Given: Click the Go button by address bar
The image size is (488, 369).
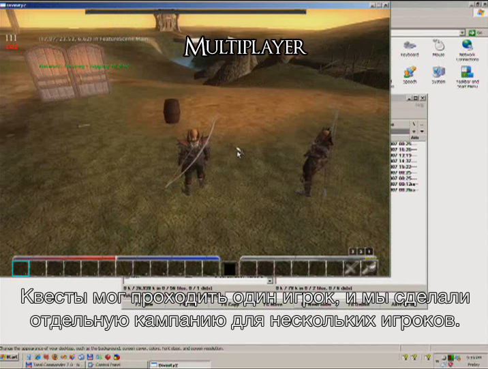Looking at the screenshot, I should 476,33.
